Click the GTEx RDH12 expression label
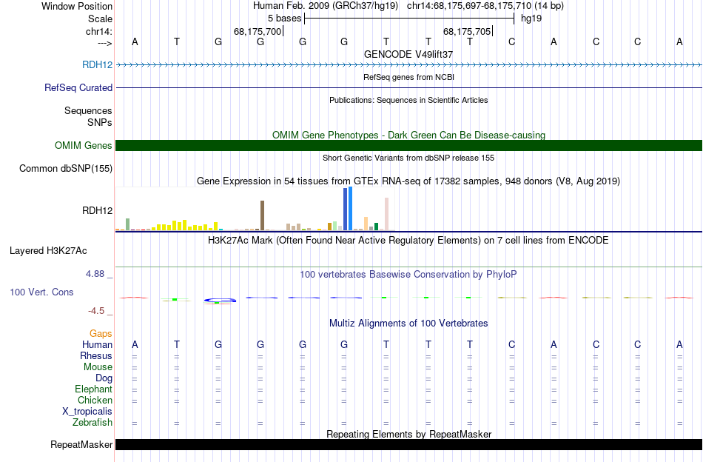Screen dimensions: 703x462 97,210
